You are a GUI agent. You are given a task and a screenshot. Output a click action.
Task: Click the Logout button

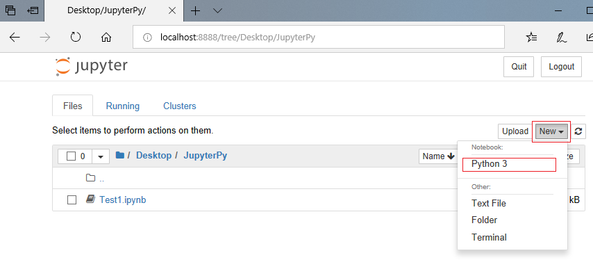coord(561,67)
